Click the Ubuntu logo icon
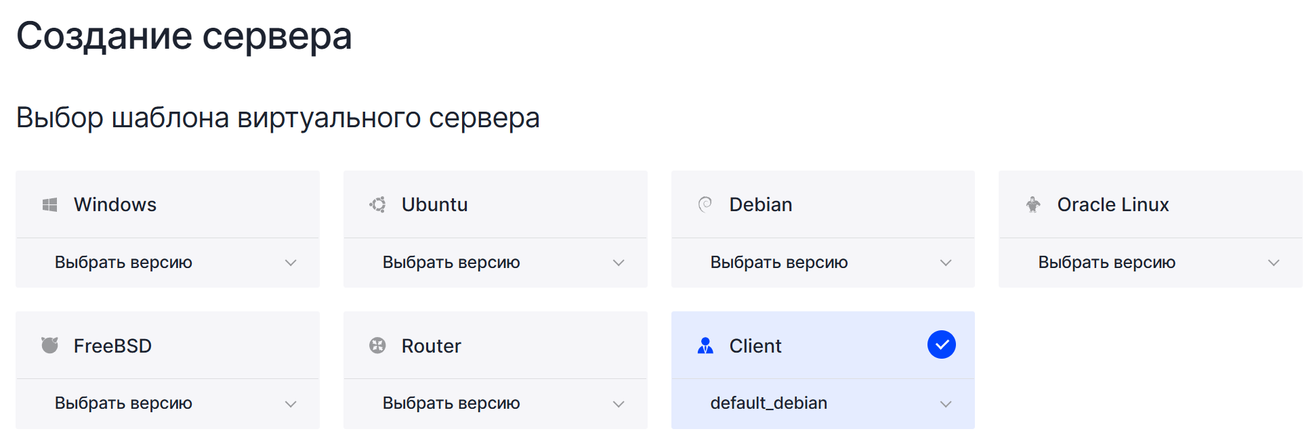Image resolution: width=1315 pixels, height=446 pixels. (x=377, y=204)
